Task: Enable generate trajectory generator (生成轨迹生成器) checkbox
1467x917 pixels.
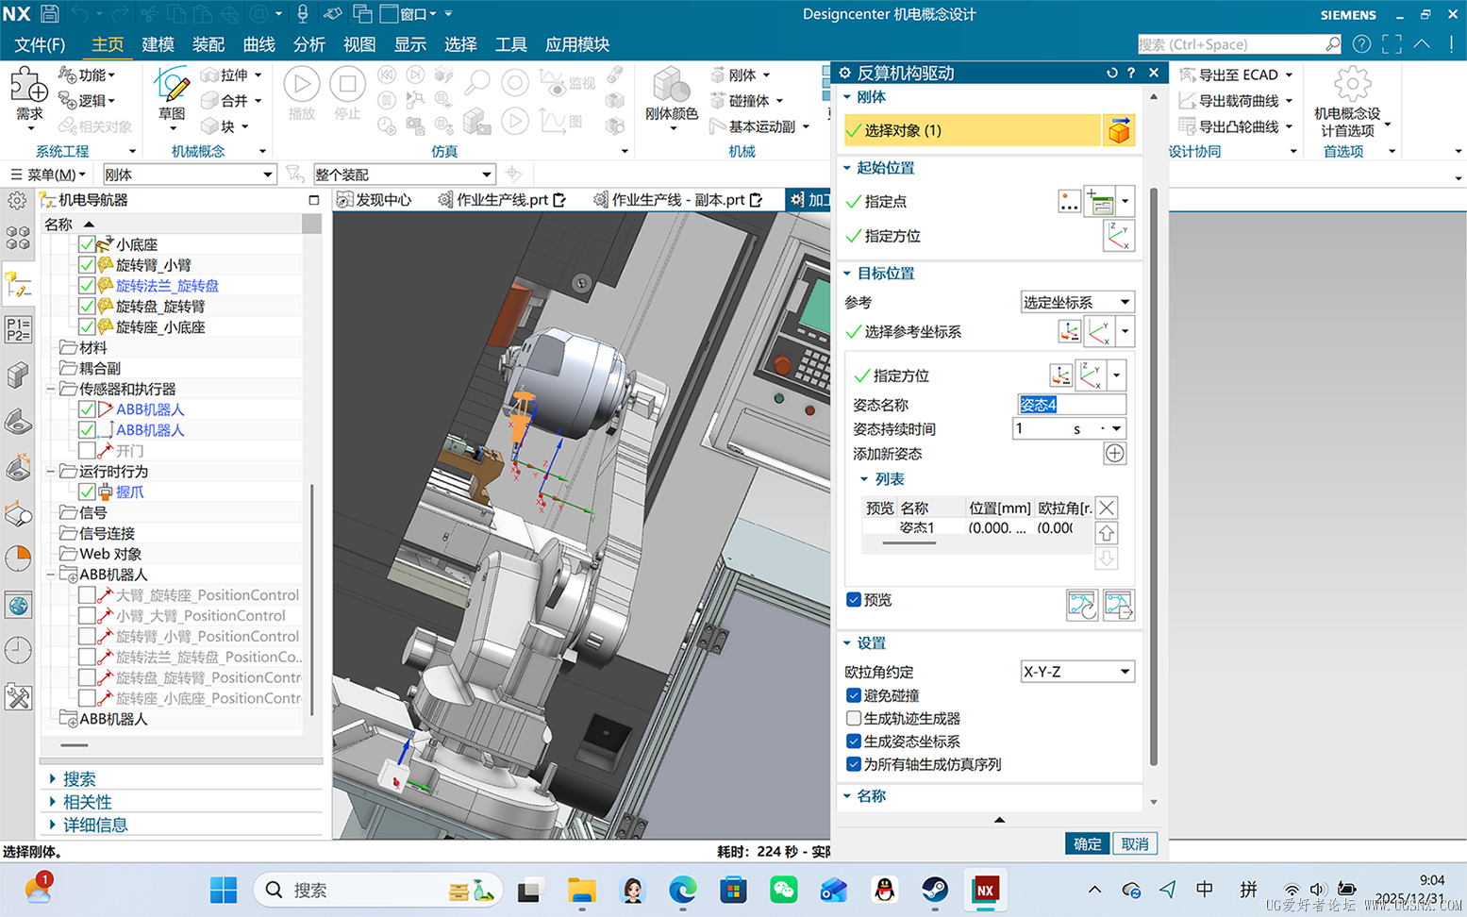Action: click(x=854, y=719)
